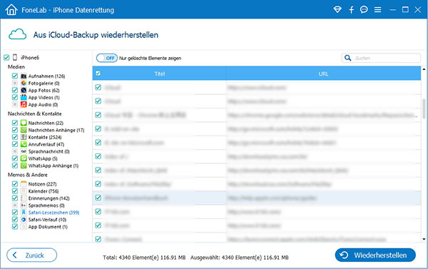Select the Anrufverlauf phone icon

pos(24,144)
